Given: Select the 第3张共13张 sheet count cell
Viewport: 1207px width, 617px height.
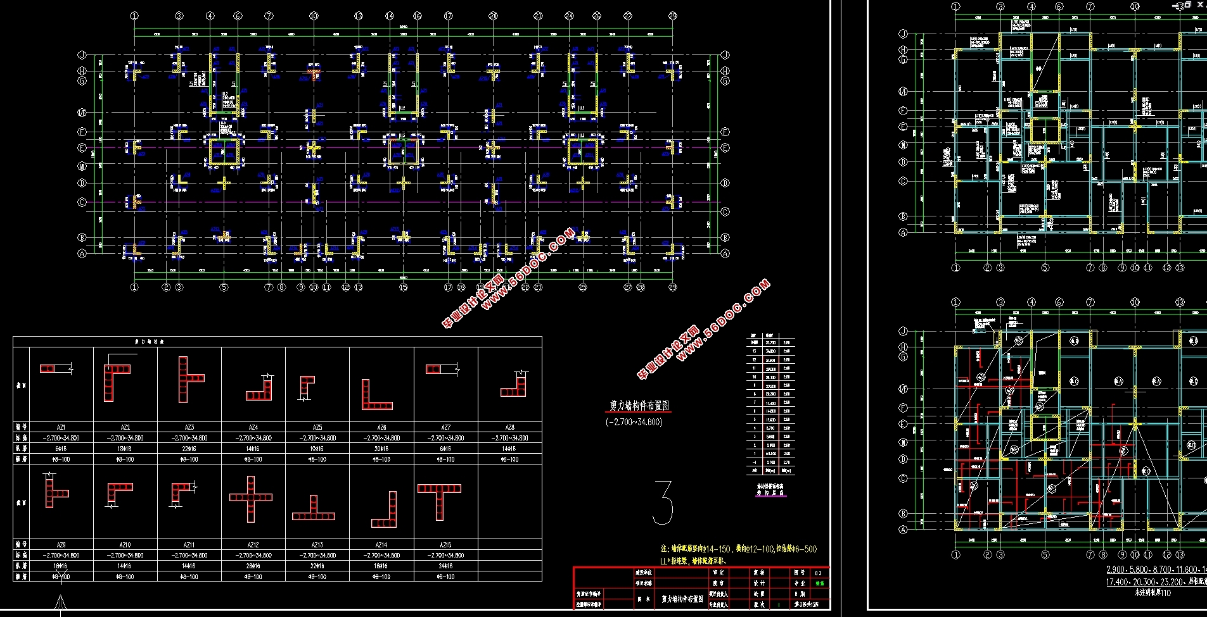Looking at the screenshot, I should click(807, 605).
